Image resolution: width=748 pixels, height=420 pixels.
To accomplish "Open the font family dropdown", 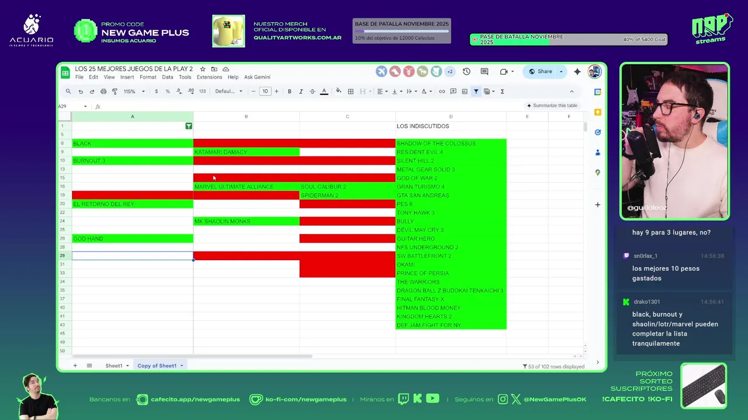I will [x=228, y=92].
